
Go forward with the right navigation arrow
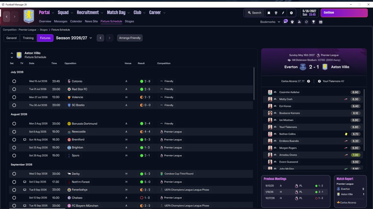[14, 17]
